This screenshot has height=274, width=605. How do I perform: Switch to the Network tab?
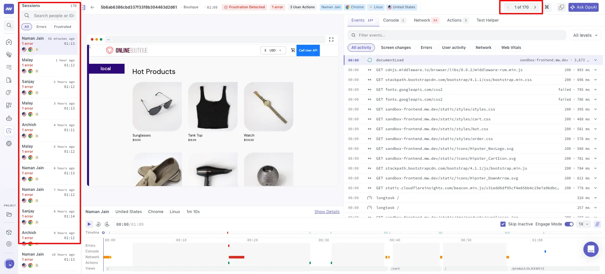point(426,20)
